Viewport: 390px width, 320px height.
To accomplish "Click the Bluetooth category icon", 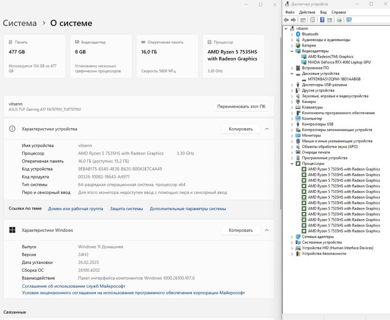I will [x=298, y=34].
